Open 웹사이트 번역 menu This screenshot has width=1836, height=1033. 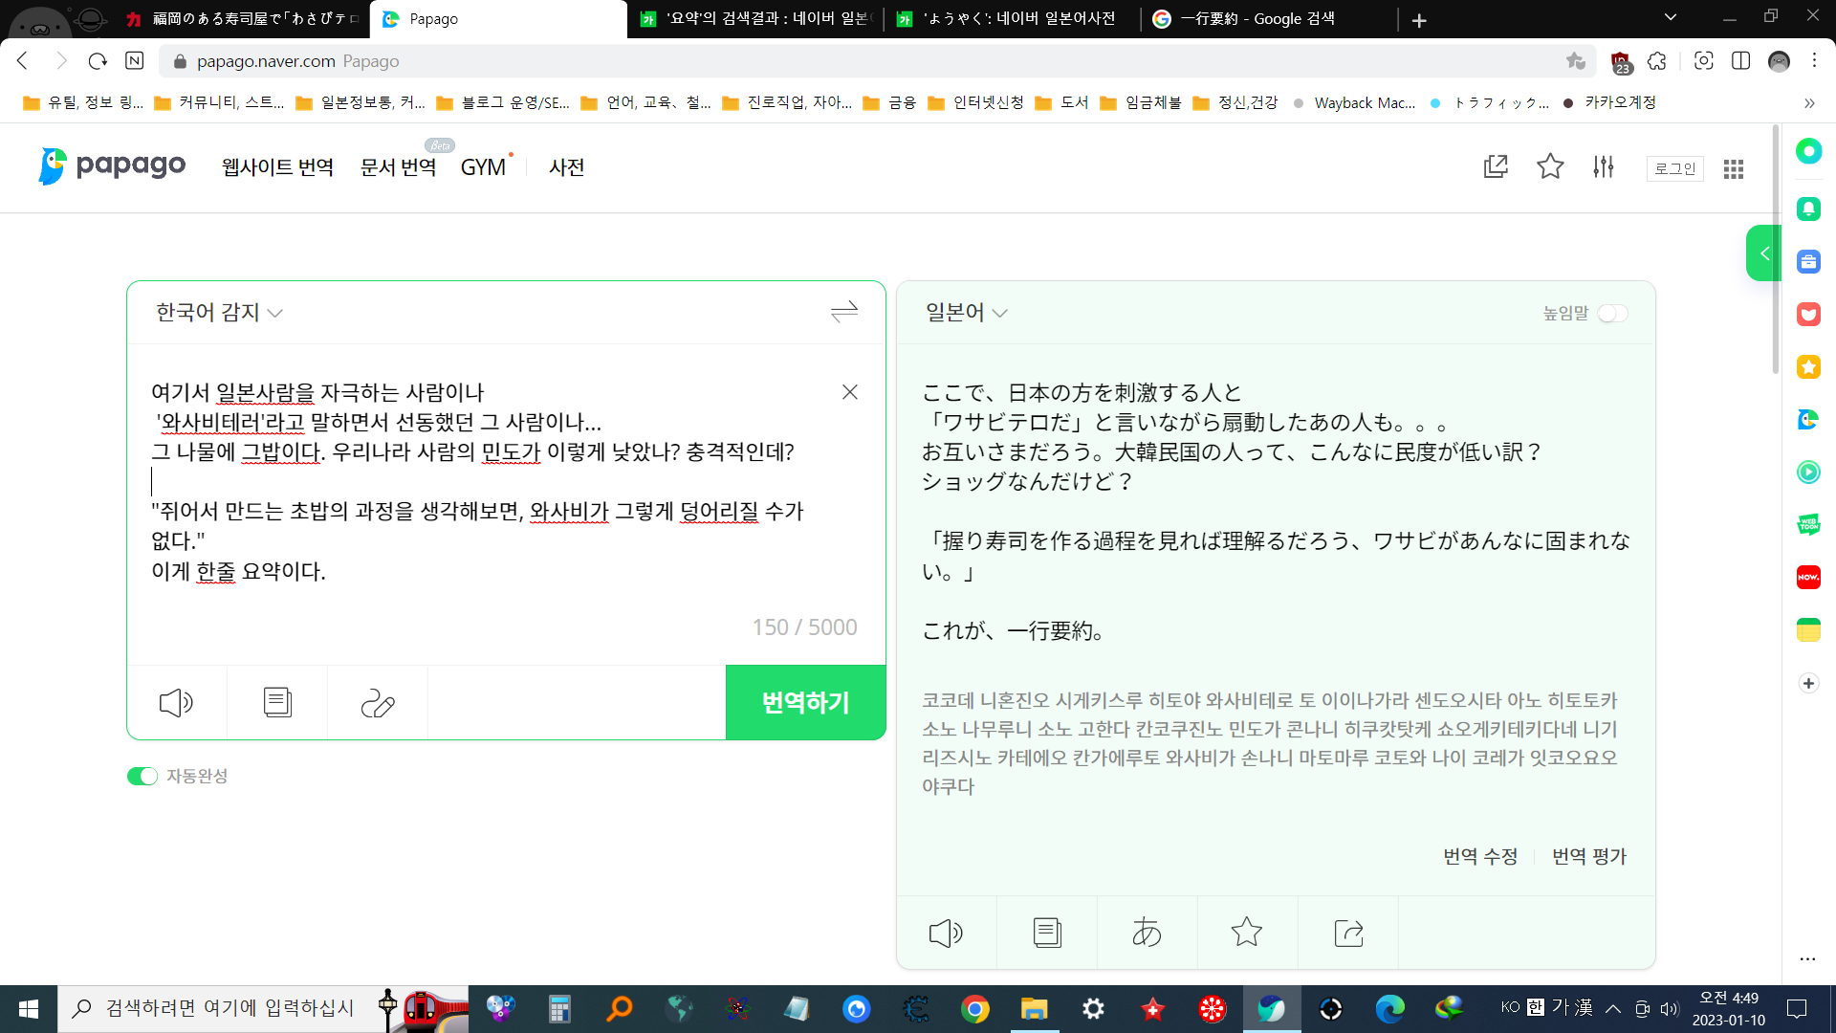[277, 167]
